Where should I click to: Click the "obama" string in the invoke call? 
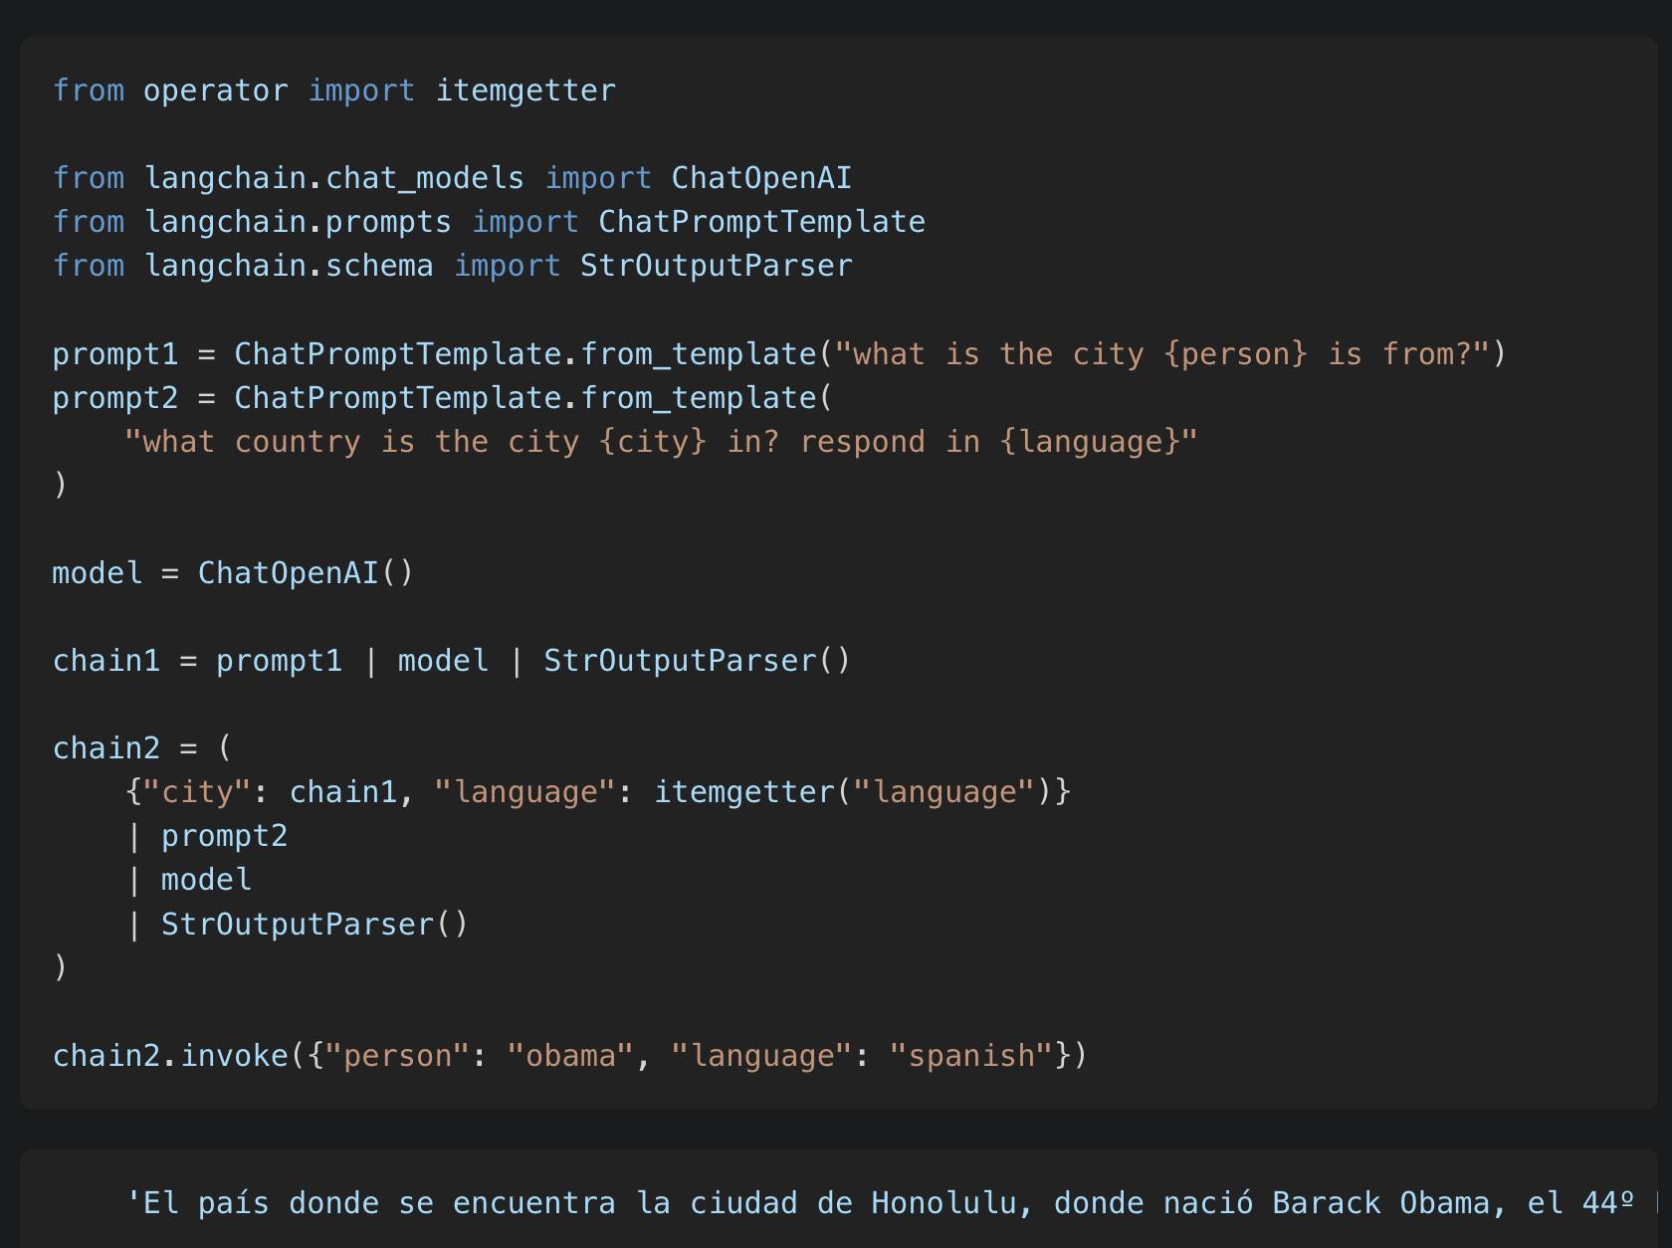click(x=570, y=1055)
